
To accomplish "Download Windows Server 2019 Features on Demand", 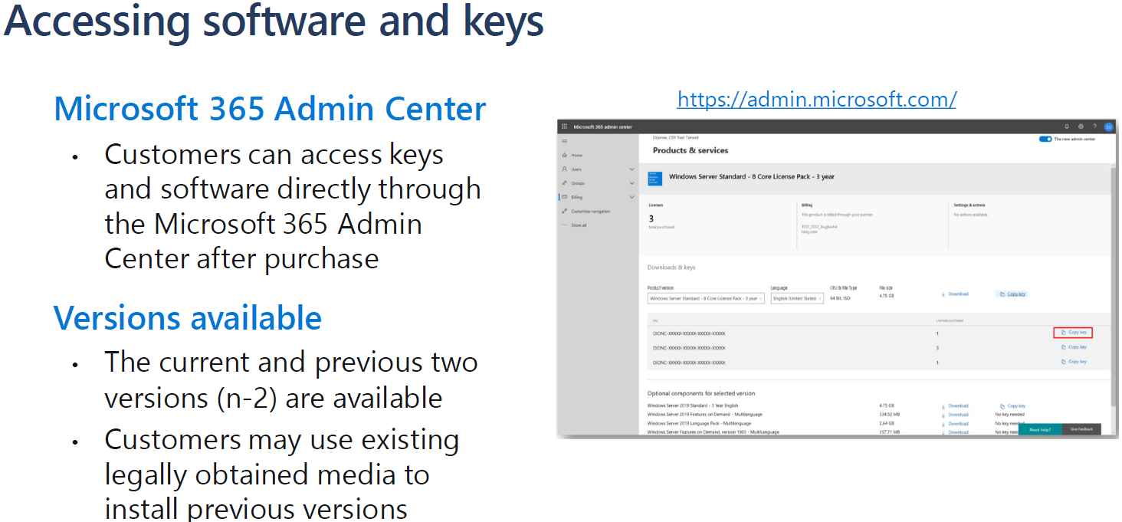I will (955, 415).
